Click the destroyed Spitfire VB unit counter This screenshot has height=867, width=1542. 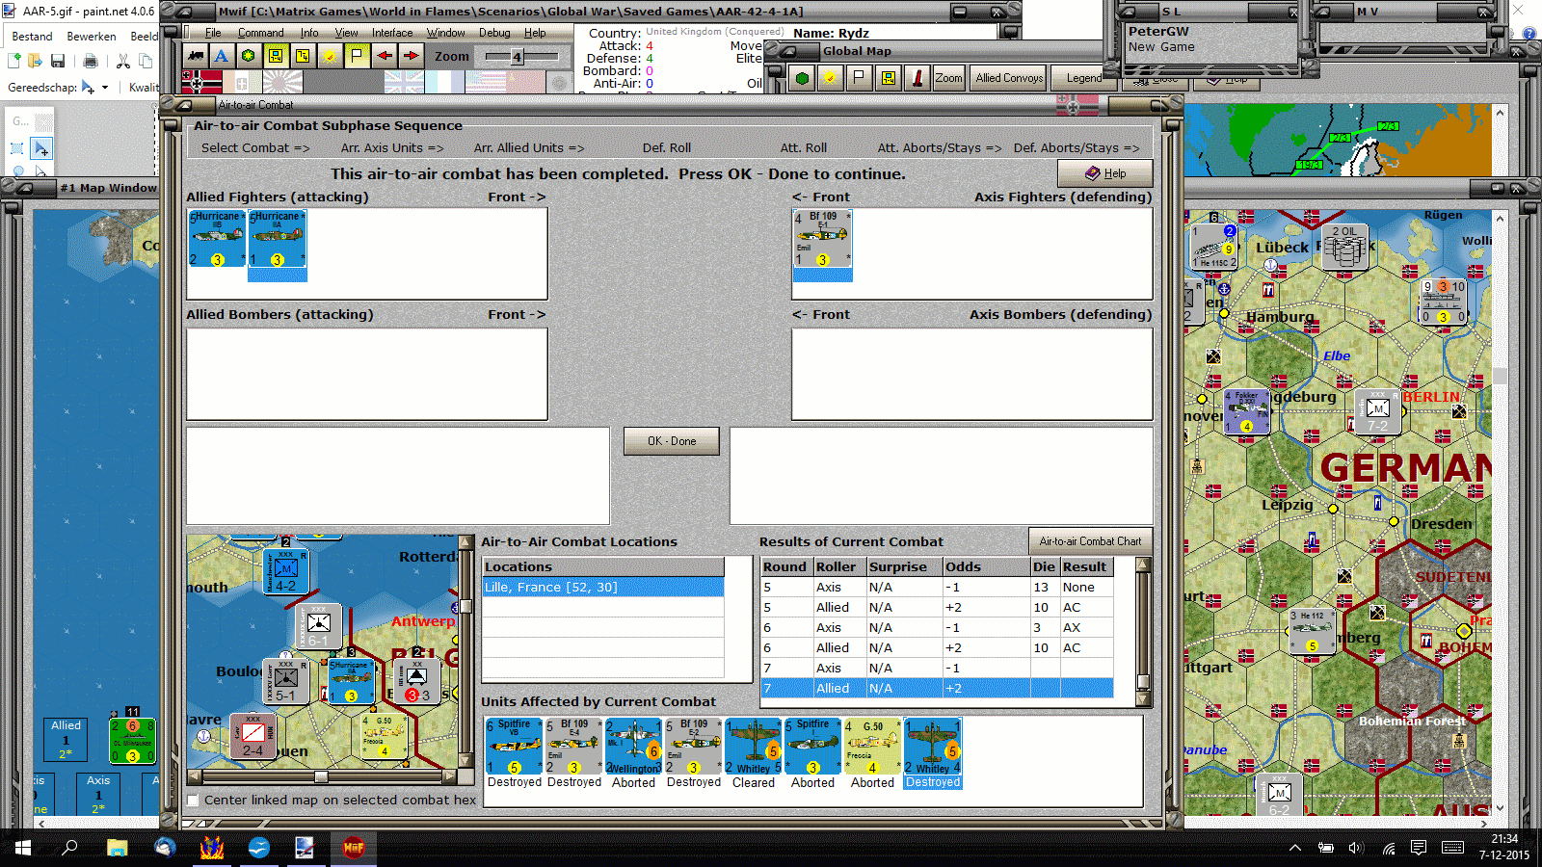514,747
